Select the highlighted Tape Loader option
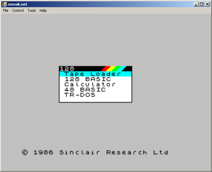 (93, 74)
